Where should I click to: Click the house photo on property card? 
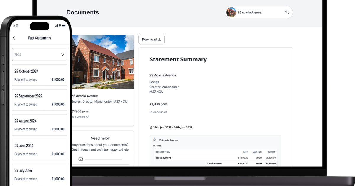click(102, 62)
